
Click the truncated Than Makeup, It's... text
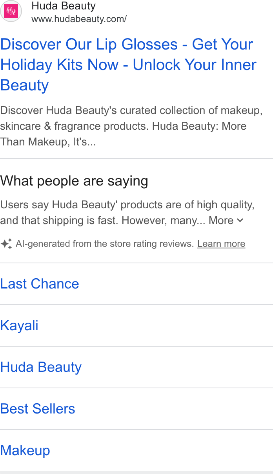pos(48,142)
